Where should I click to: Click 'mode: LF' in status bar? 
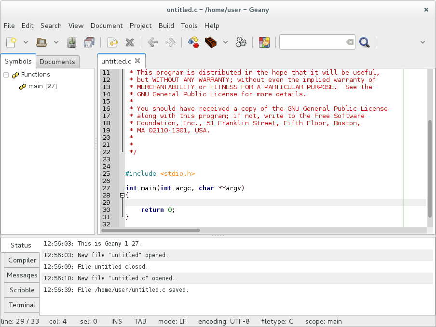click(172, 321)
